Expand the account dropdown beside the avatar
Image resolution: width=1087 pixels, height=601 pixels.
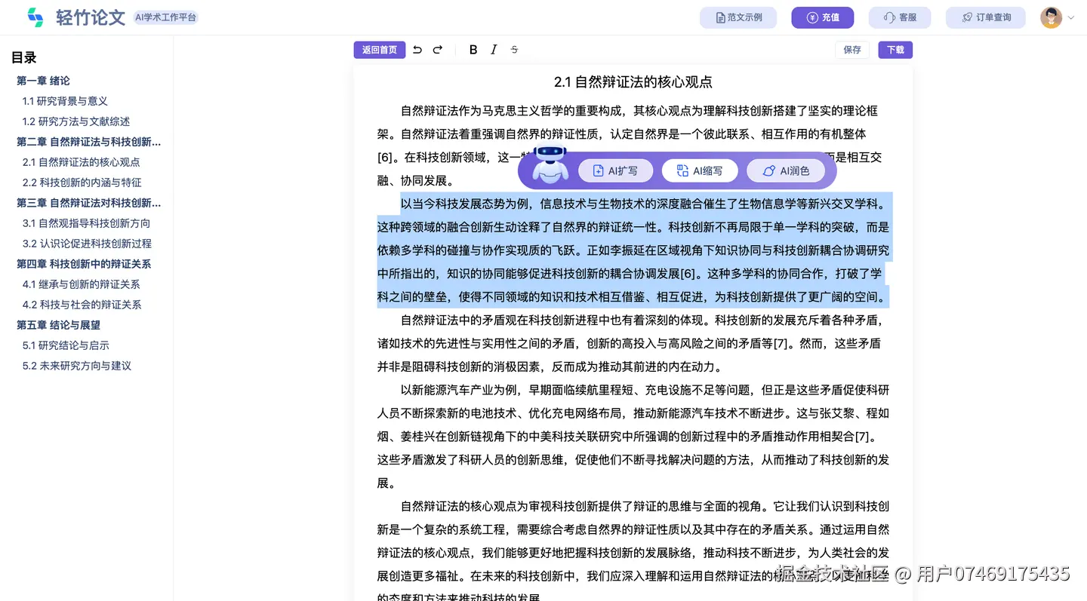click(x=1070, y=17)
